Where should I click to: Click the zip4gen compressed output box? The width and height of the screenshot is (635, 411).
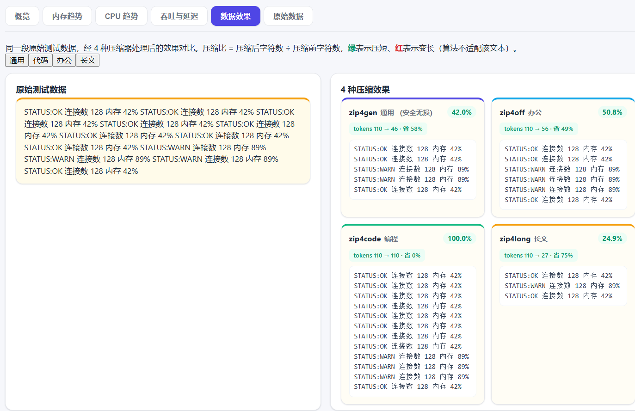tap(413, 170)
